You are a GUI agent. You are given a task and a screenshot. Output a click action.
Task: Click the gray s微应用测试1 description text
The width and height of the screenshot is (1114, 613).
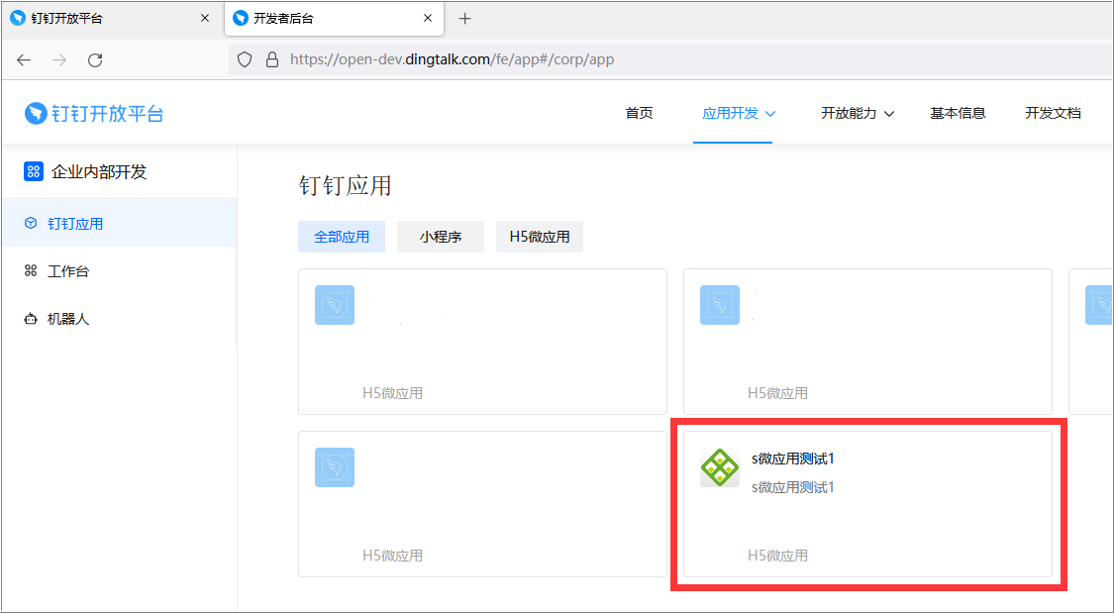[x=793, y=487]
